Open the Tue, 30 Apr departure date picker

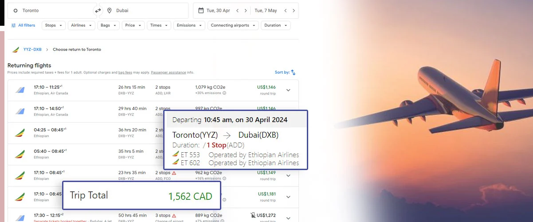214,10
